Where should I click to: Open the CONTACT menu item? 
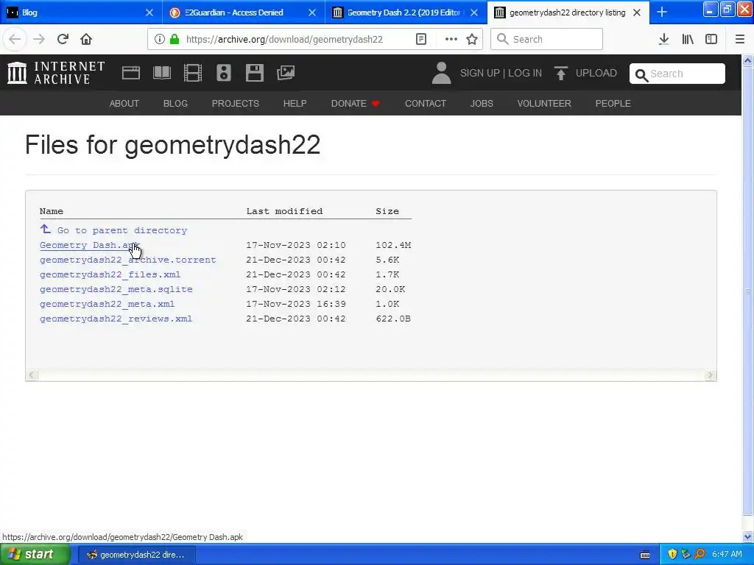tap(426, 103)
